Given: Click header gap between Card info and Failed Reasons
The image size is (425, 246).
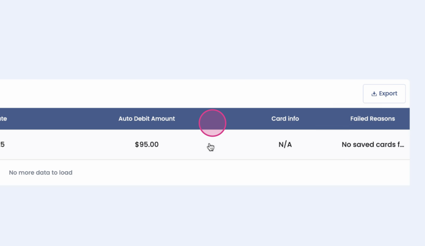Looking at the screenshot, I should (325, 119).
